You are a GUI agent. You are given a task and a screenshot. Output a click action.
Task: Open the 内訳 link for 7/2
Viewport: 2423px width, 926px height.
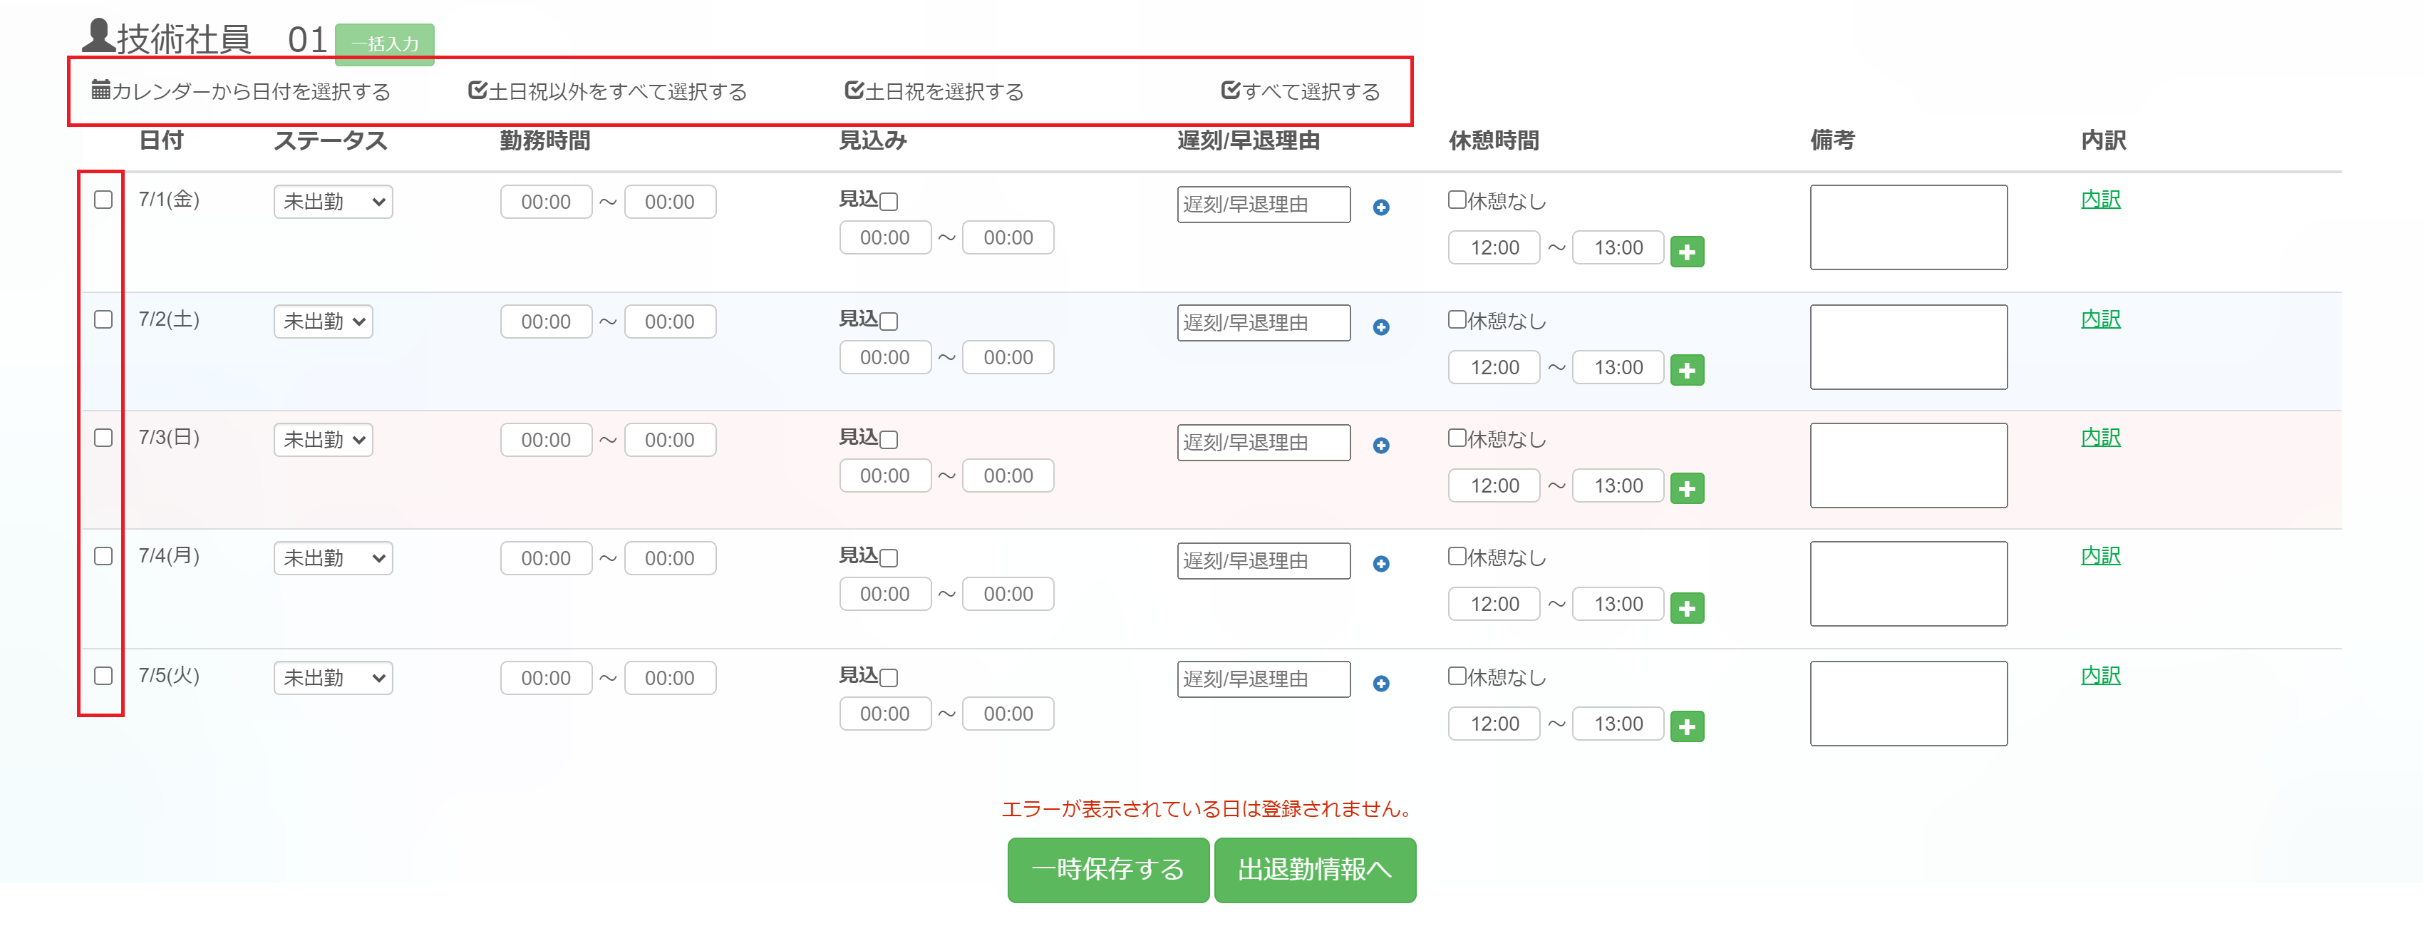[x=2099, y=320]
